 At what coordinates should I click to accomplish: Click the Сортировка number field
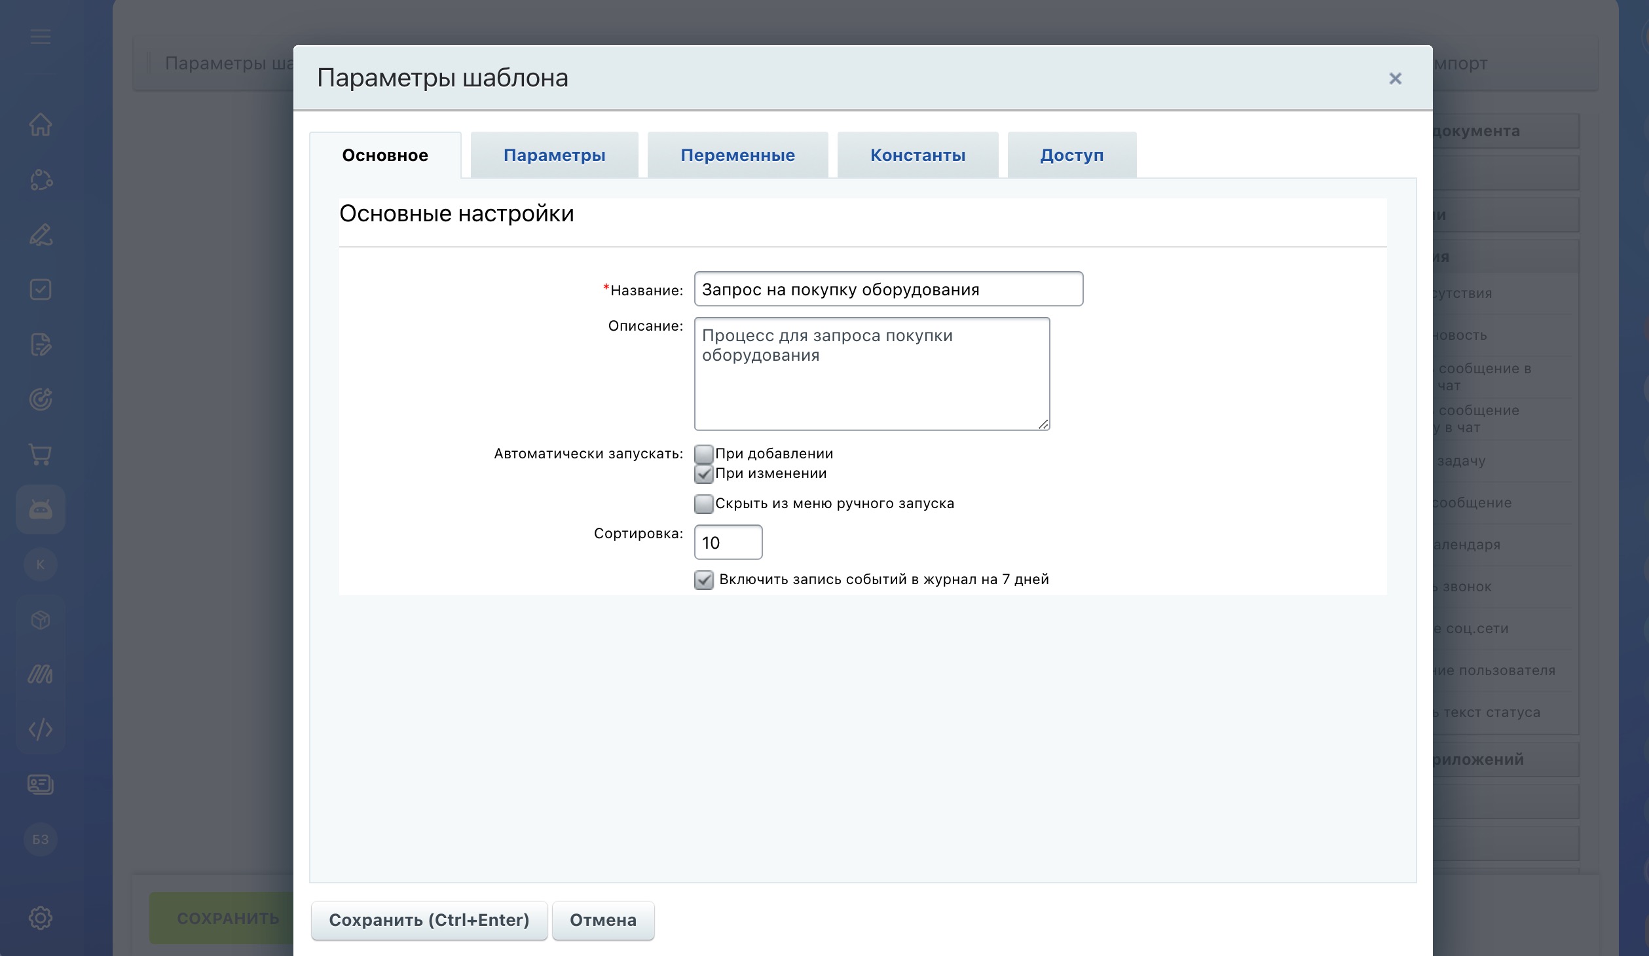coord(728,542)
